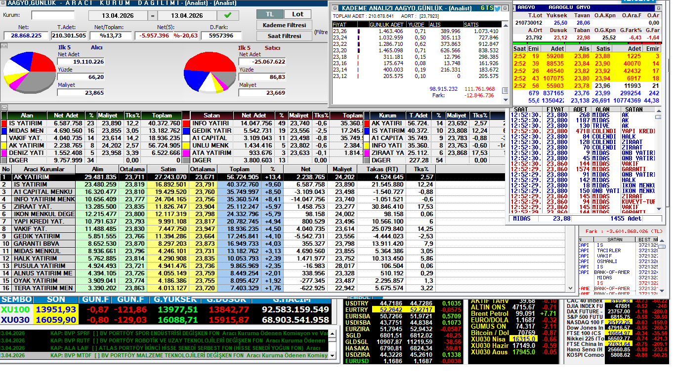The width and height of the screenshot is (675, 379).
Task: Open the Kademe Filtresi button
Action: [x=284, y=25]
